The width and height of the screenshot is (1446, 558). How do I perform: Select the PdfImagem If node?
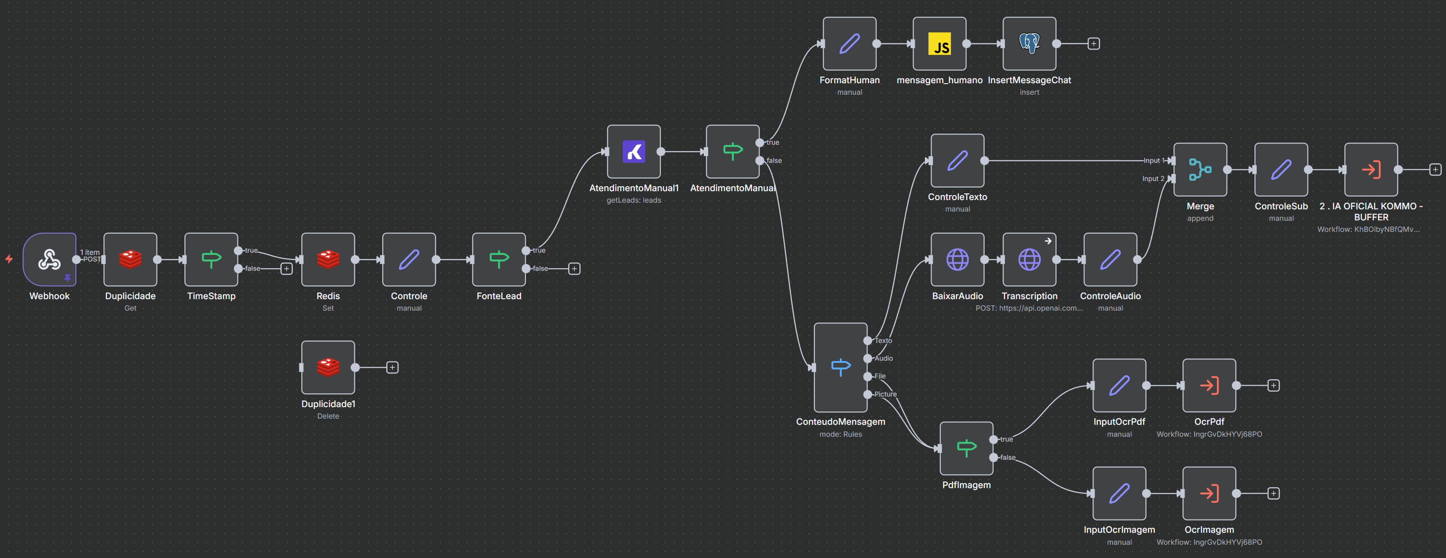[x=966, y=448]
